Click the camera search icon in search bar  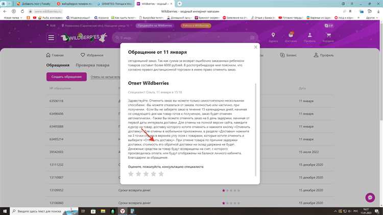(x=252, y=38)
